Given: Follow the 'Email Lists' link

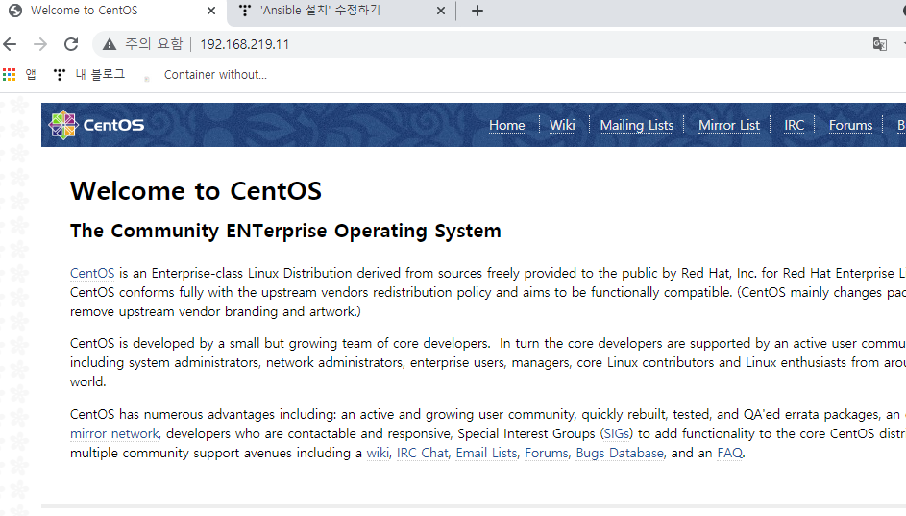Looking at the screenshot, I should point(486,453).
